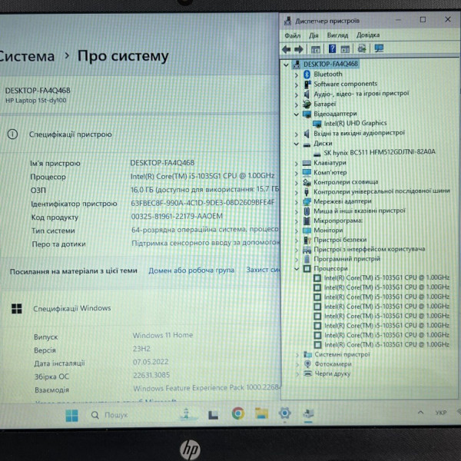Select the Клавіатури category
The width and height of the screenshot is (461, 461).
[x=330, y=163]
